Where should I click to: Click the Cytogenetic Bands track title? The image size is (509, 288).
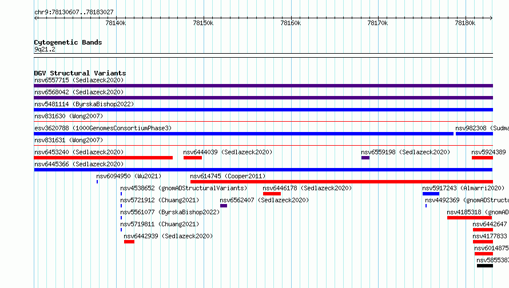pos(68,42)
